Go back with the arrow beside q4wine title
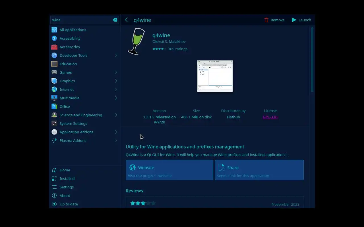364x227 pixels. coord(127,20)
